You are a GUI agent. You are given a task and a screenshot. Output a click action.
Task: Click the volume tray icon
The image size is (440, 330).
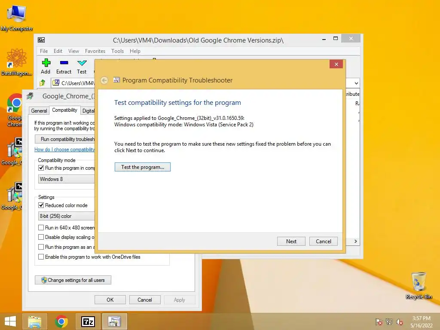coord(400,322)
